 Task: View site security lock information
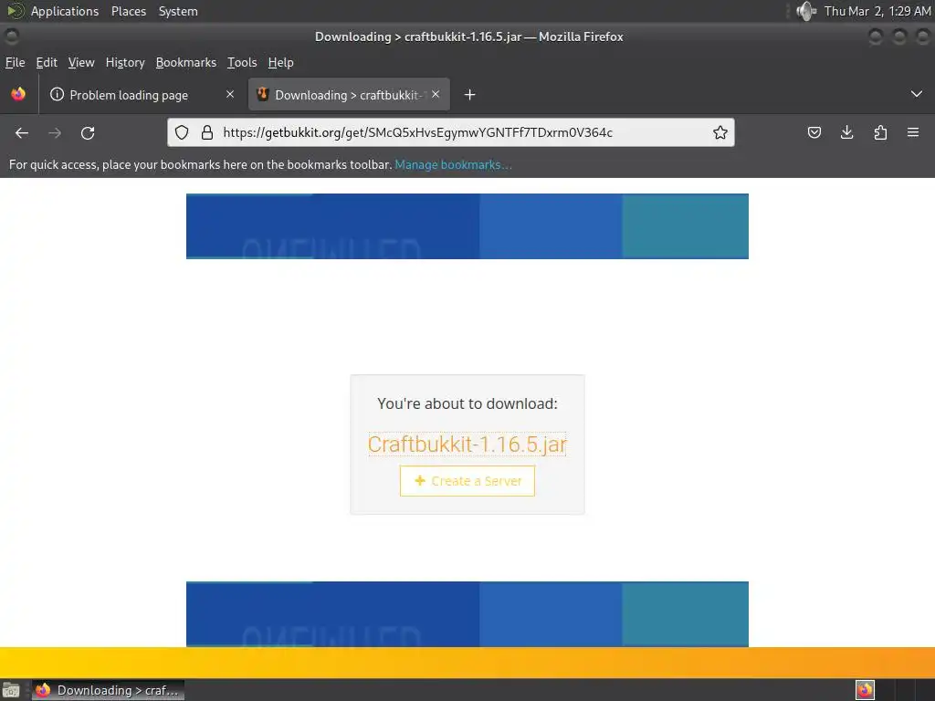207,132
